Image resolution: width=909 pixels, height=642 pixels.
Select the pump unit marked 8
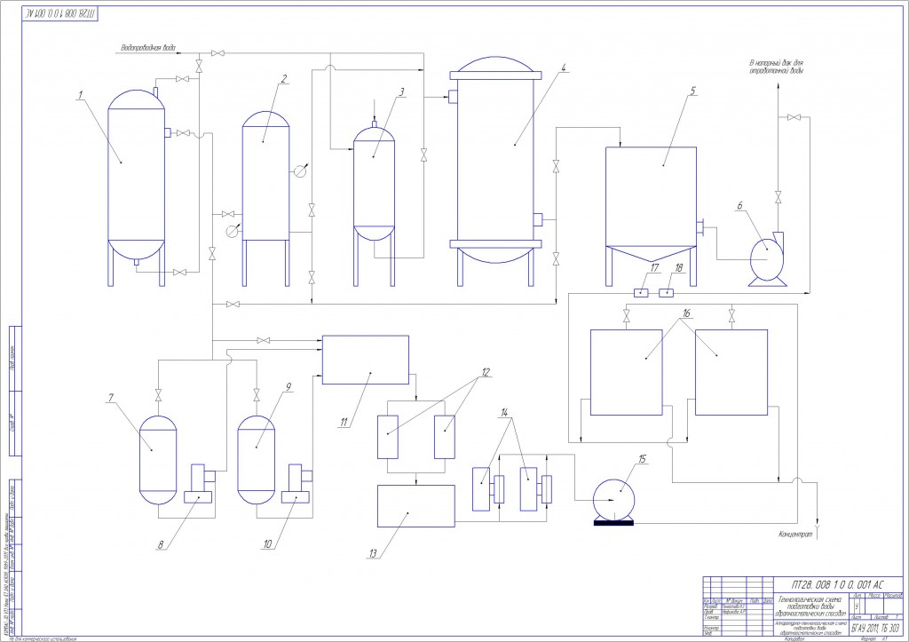(x=200, y=483)
